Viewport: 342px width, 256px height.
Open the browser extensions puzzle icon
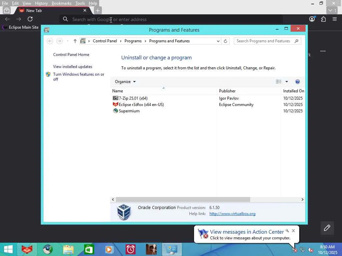323,19
